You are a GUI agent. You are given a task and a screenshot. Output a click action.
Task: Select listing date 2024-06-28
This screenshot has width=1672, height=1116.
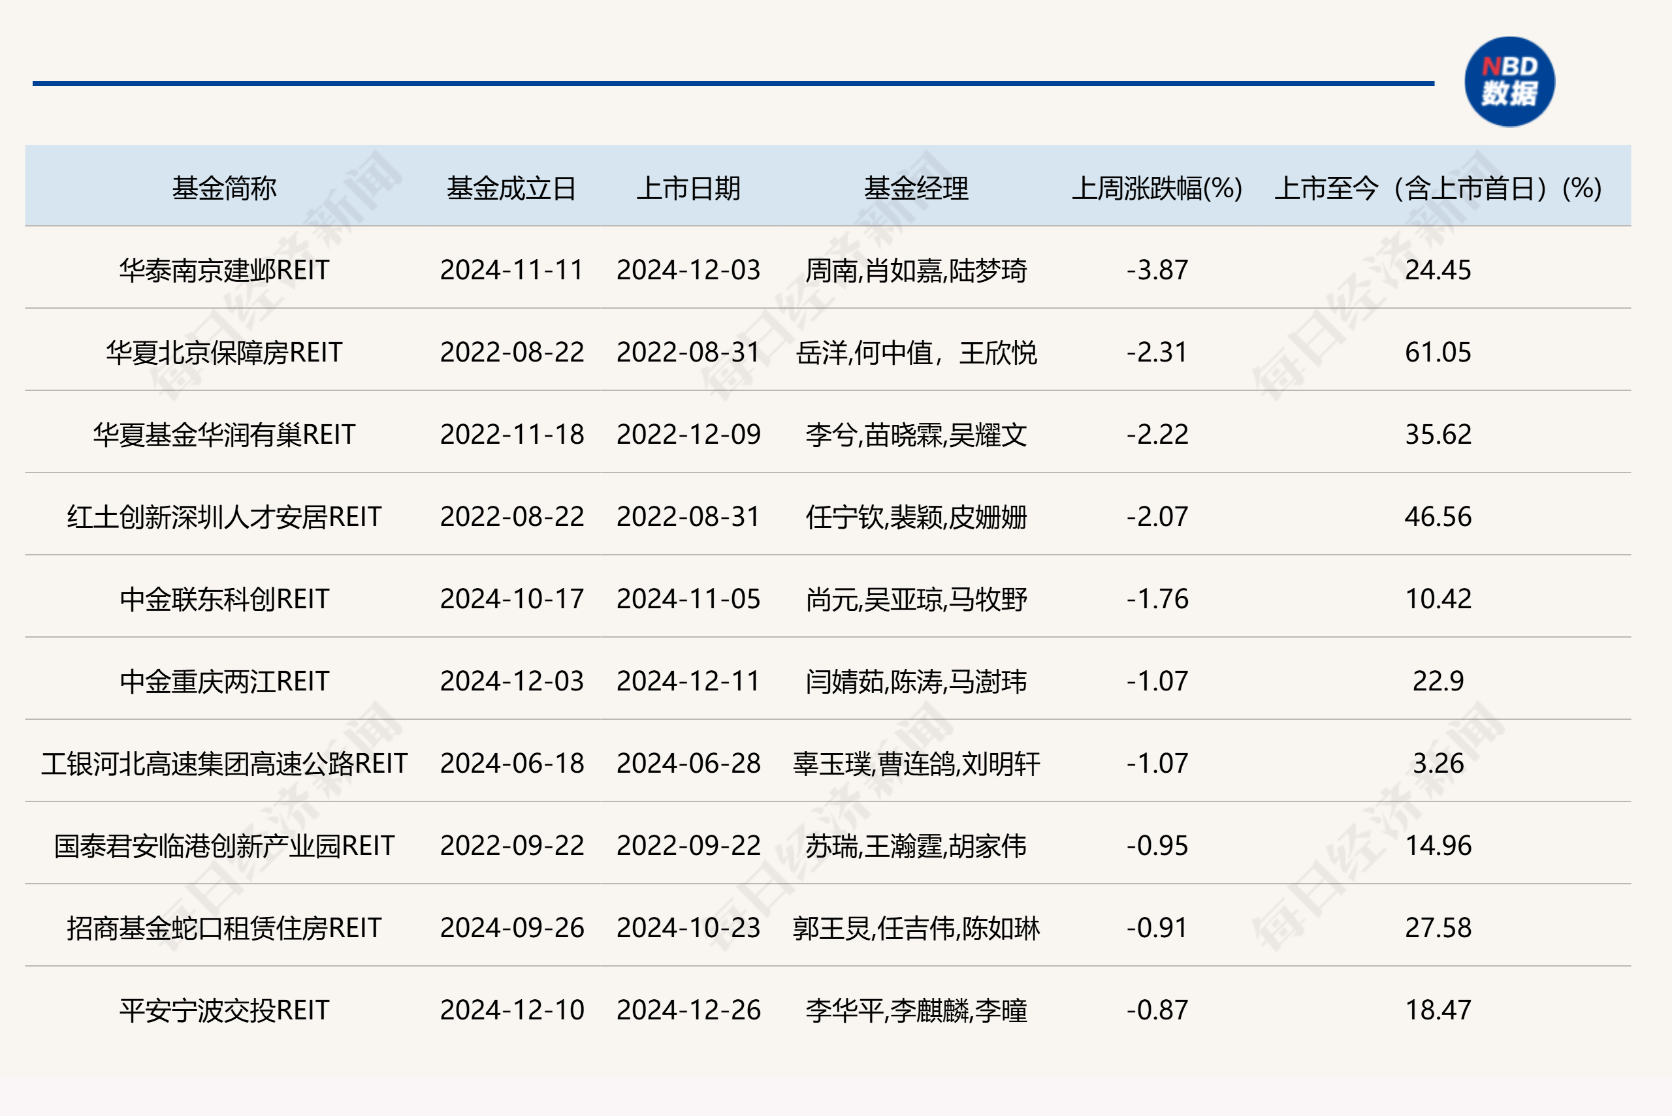pyautogui.click(x=688, y=764)
